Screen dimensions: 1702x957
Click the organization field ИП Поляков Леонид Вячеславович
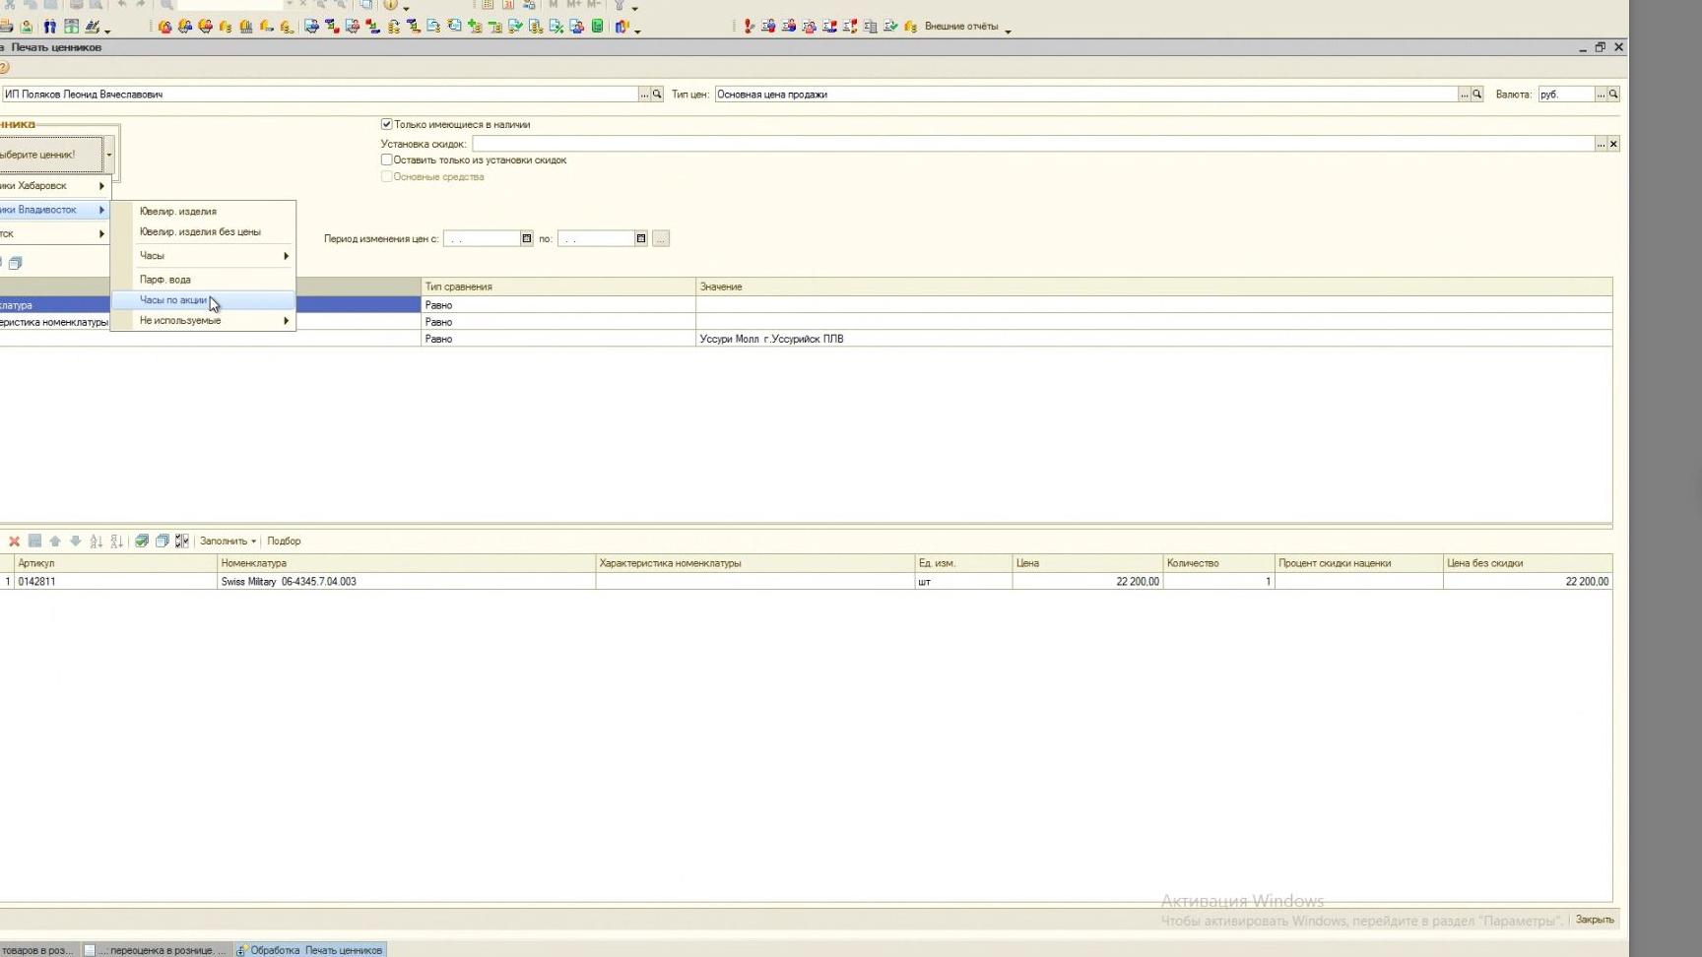click(319, 95)
